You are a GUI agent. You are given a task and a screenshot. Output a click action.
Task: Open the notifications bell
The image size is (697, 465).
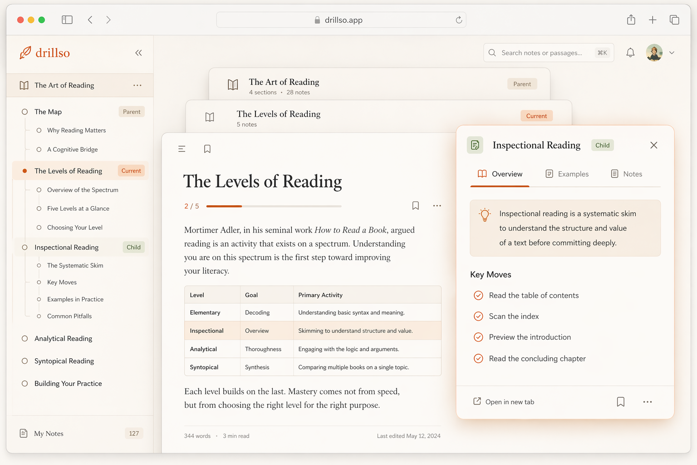click(630, 53)
